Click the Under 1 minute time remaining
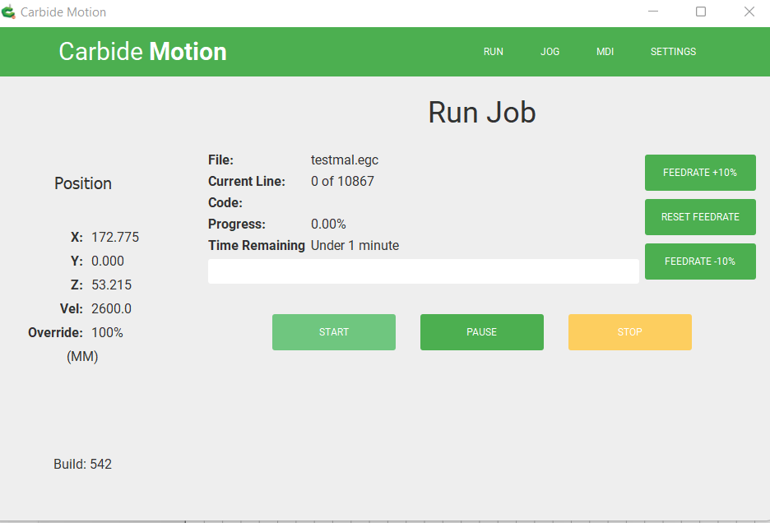Image resolution: width=770 pixels, height=523 pixels. (x=355, y=245)
